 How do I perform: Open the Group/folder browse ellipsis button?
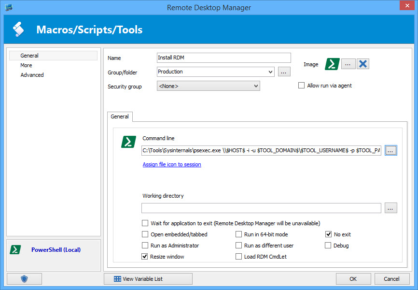[284, 72]
